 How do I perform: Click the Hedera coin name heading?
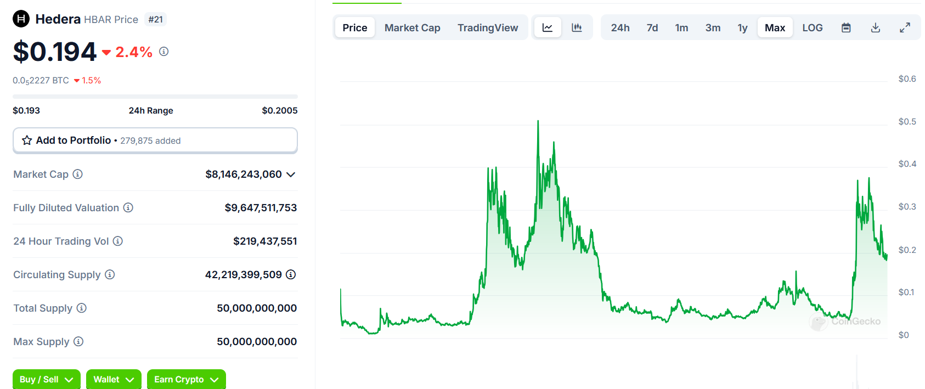click(58, 19)
